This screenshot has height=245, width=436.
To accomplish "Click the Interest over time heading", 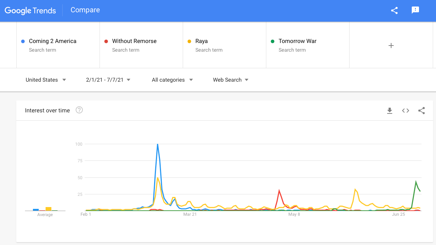I will click(47, 111).
